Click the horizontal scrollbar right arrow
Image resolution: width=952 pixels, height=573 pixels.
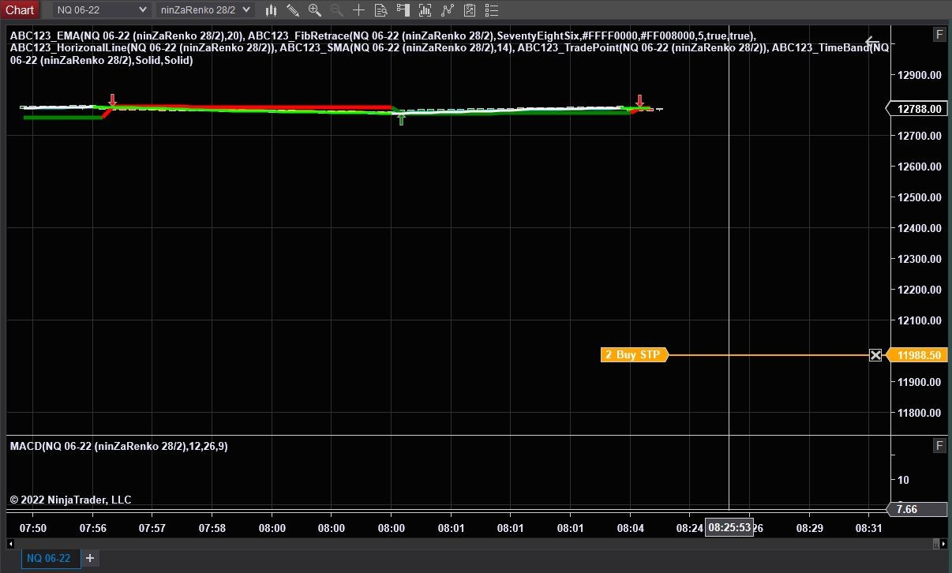point(944,544)
